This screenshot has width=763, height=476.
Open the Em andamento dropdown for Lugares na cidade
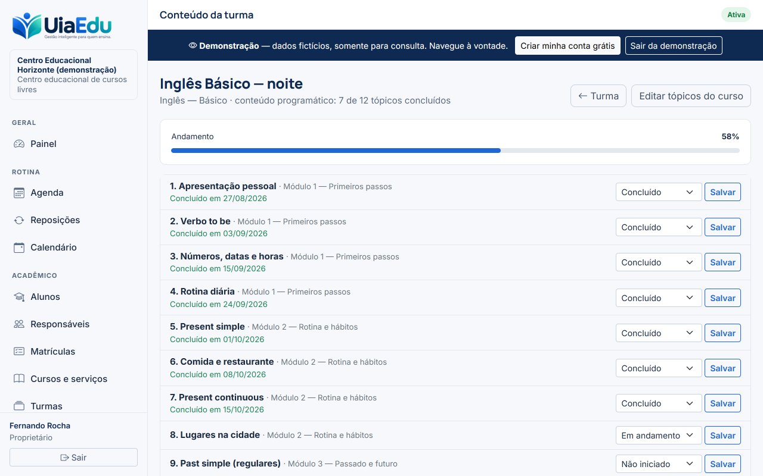pos(659,436)
